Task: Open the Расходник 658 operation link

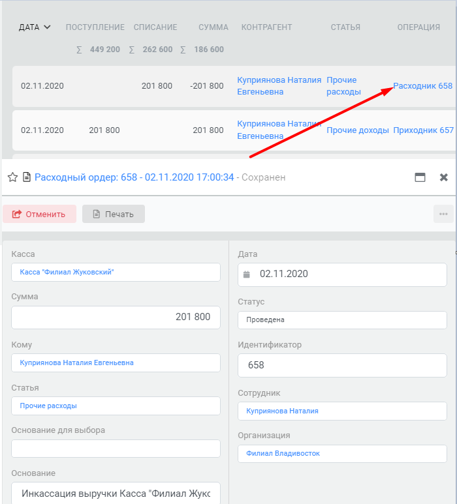Action: (422, 86)
